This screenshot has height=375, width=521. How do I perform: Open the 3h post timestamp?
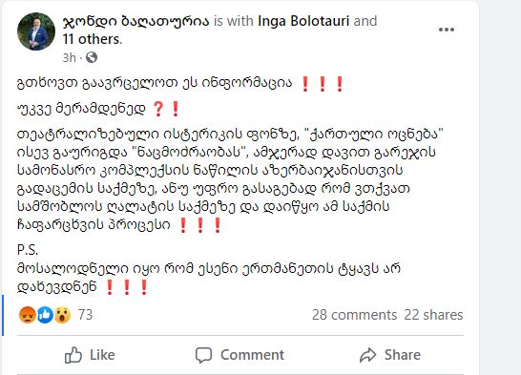click(x=69, y=58)
